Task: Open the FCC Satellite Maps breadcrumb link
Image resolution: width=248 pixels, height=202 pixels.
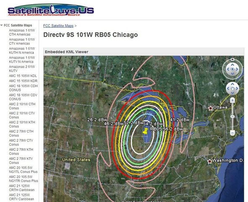Action: pos(58,26)
